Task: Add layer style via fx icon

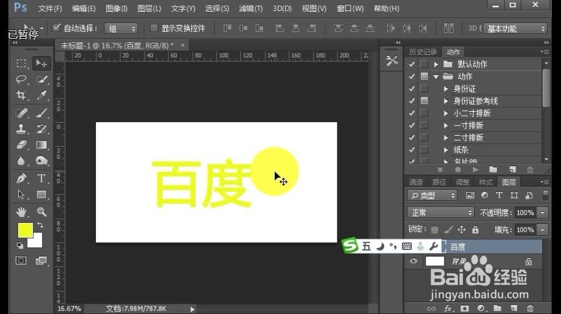Action: click(448, 309)
